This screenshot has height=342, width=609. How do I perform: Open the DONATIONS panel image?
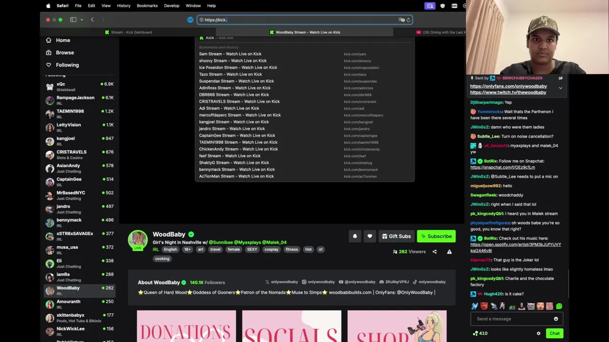187,326
